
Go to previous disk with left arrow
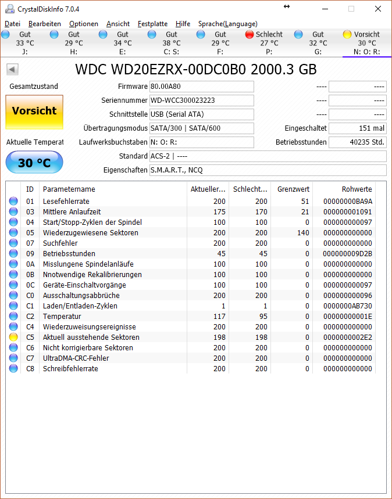[12, 69]
